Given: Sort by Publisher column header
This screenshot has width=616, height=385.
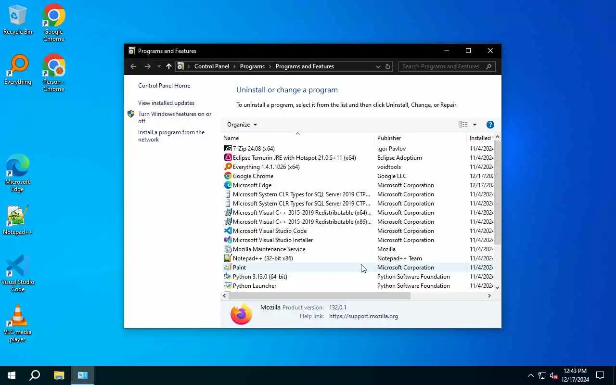Looking at the screenshot, I should click(421, 138).
